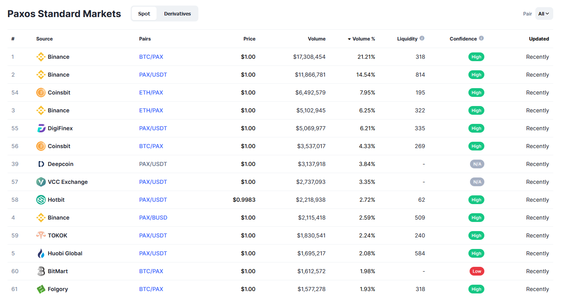Sort the table by Source column
This screenshot has height=297, width=564.
tap(44, 39)
